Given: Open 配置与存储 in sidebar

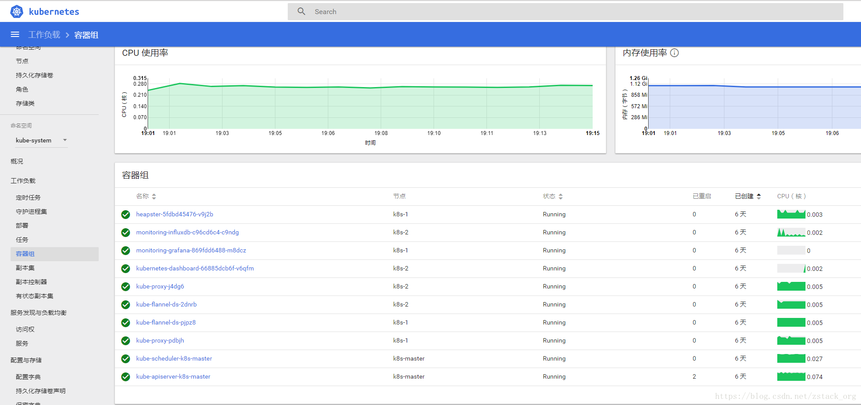Looking at the screenshot, I should (26, 360).
